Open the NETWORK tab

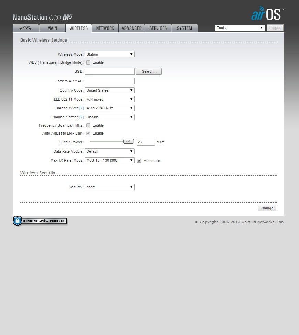(x=105, y=28)
